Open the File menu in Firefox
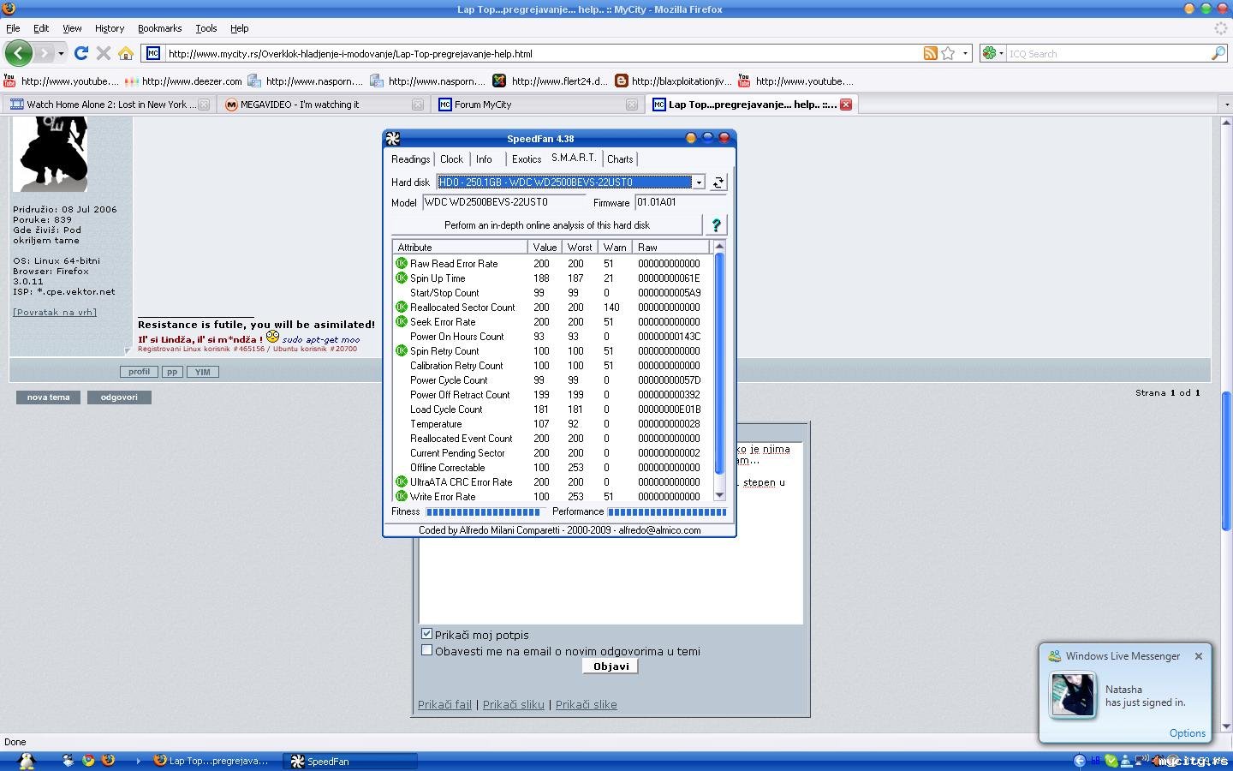 [13, 28]
